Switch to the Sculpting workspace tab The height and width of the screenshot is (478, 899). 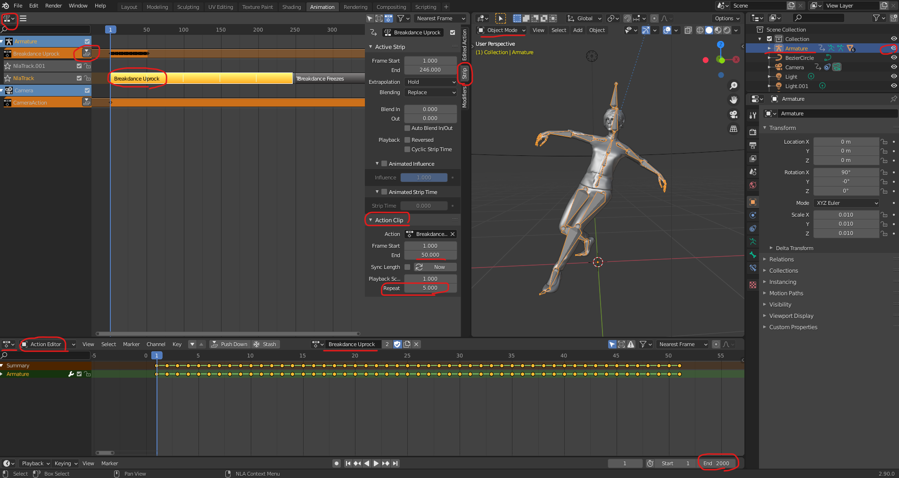[188, 7]
